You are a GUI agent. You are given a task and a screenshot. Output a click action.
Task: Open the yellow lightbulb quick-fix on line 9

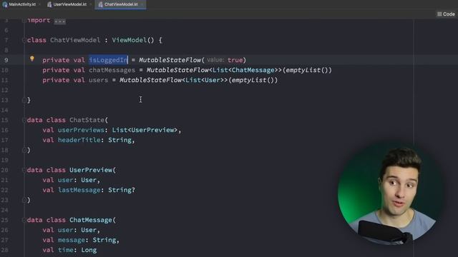[x=32, y=59]
